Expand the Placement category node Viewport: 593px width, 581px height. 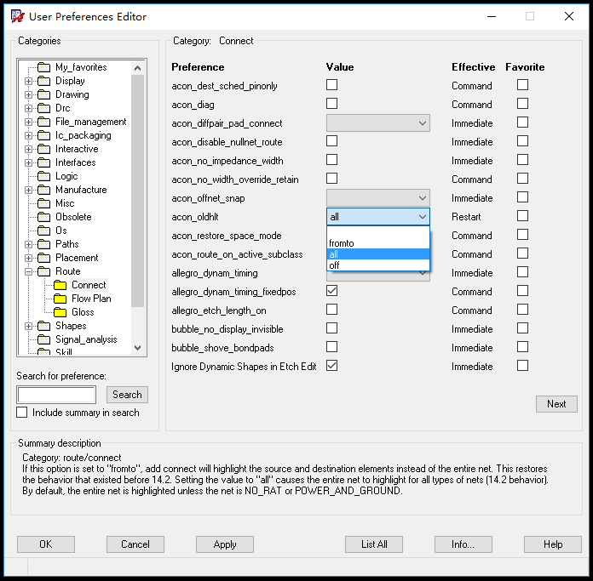(28, 258)
